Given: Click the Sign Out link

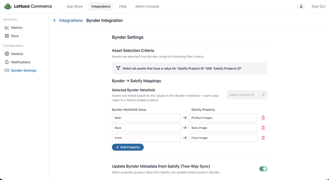Looking at the screenshot, I should (x=318, y=7).
